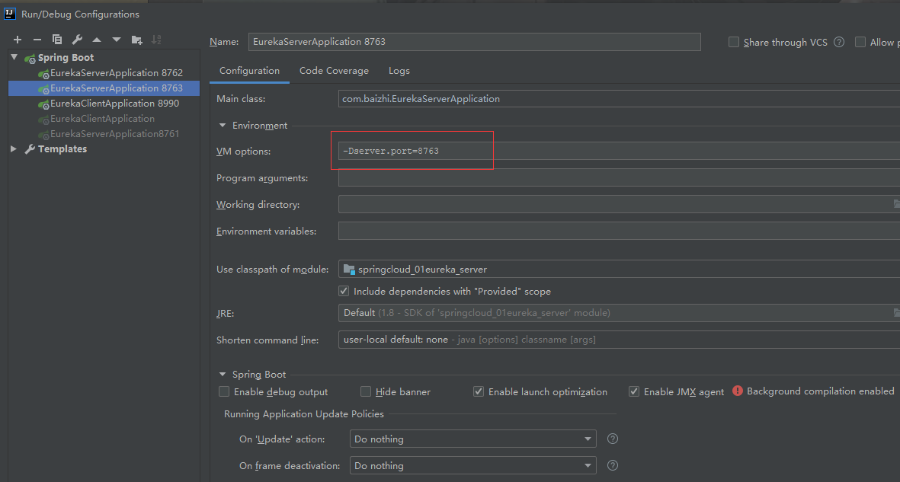Viewport: 900px width, 482px height.
Task: Expand the Templates tree node
Action: 14,149
